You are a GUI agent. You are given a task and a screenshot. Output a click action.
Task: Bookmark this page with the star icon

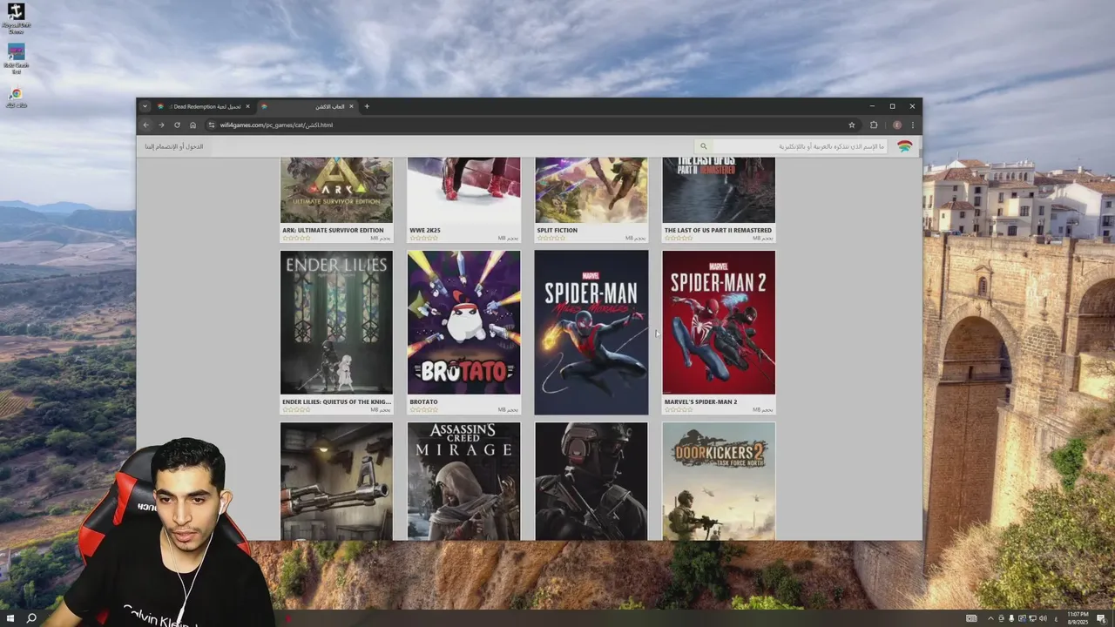pyautogui.click(x=852, y=125)
